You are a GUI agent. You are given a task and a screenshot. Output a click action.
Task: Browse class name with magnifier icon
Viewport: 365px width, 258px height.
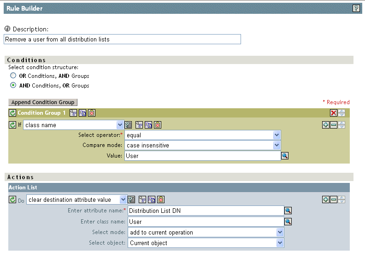click(288, 222)
